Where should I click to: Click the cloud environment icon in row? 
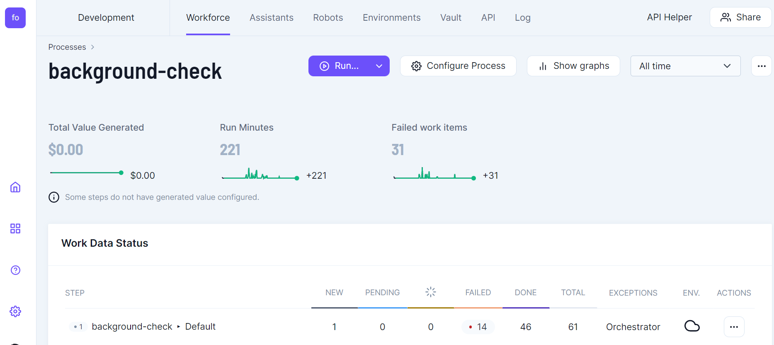click(692, 326)
